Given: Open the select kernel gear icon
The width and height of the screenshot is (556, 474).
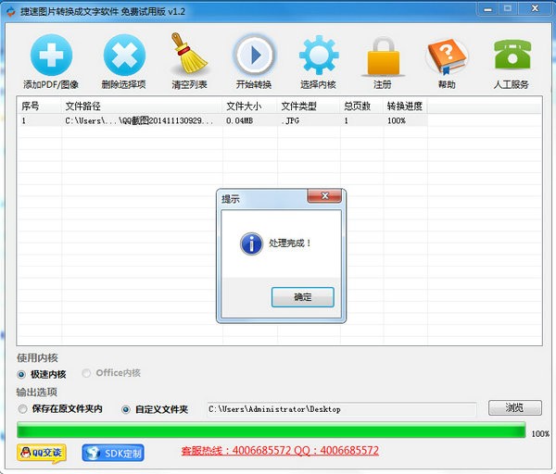Looking at the screenshot, I should click(319, 55).
